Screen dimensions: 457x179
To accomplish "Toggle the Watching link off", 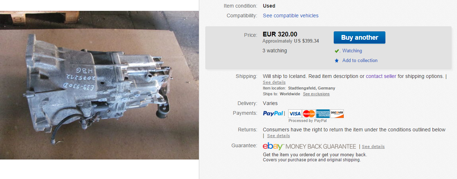I will (x=352, y=51).
